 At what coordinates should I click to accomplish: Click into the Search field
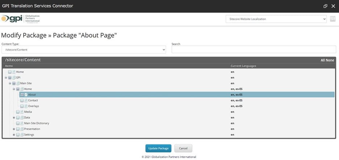[x=254, y=50]
